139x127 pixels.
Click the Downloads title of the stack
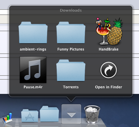[x=71, y=10]
